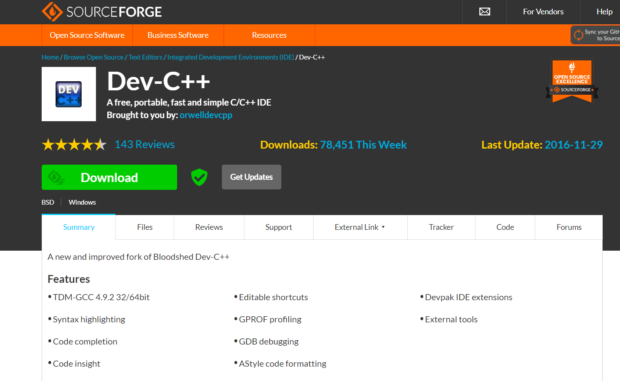
Task: Click the 'AStyle code formatting' feature text
Action: pyautogui.click(x=283, y=364)
